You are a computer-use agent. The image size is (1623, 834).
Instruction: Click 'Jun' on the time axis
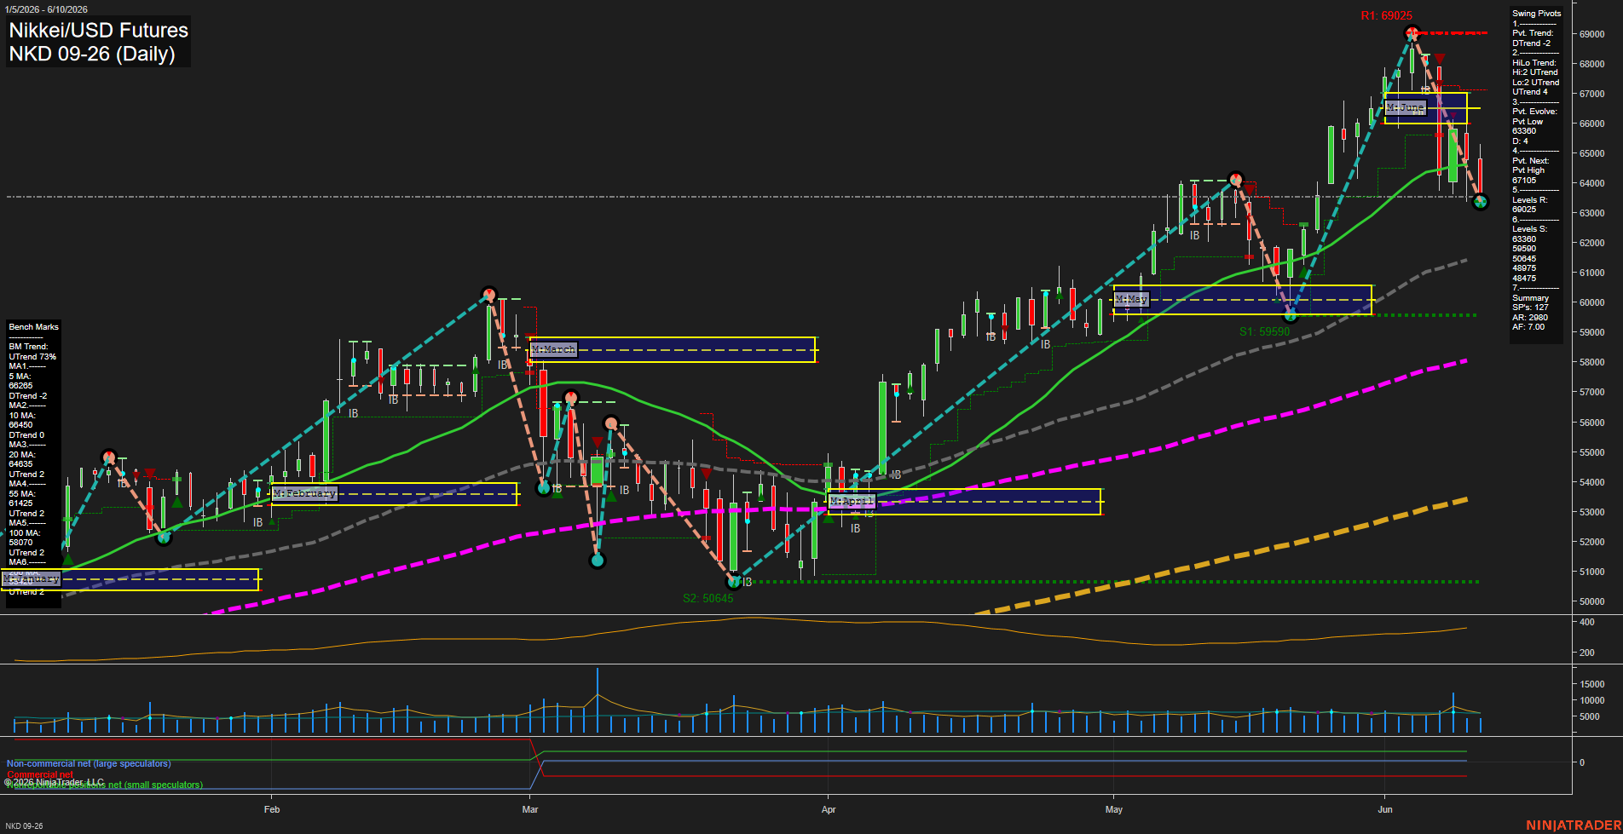(x=1385, y=809)
